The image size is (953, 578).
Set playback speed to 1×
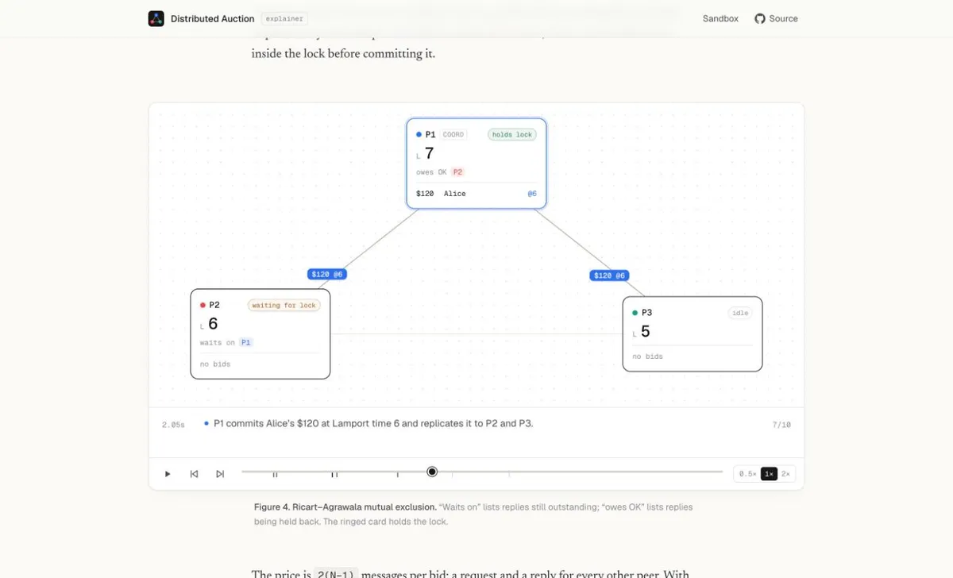pos(769,474)
